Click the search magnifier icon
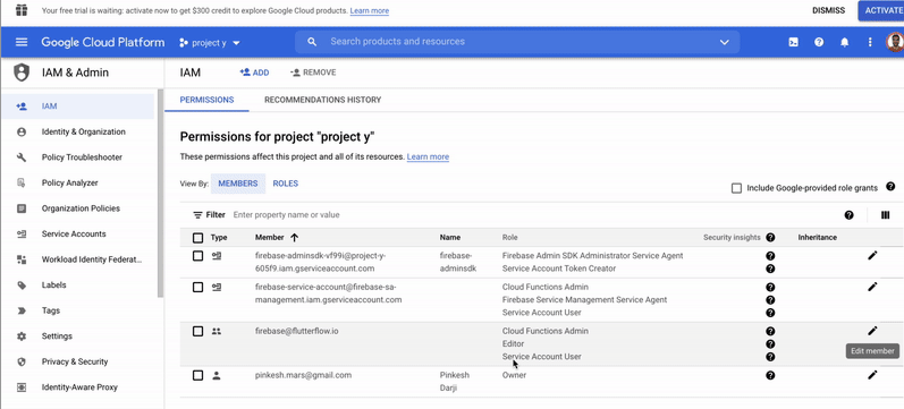904x409 pixels. [312, 42]
